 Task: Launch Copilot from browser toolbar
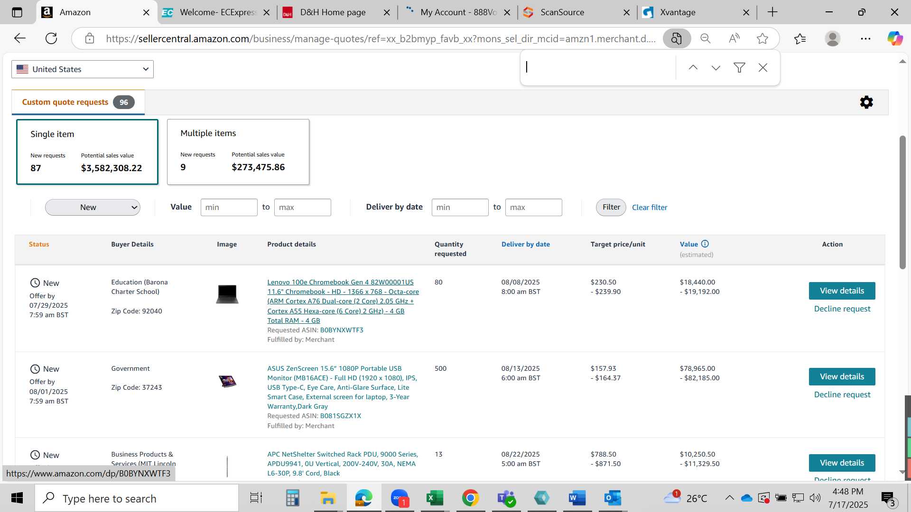pos(895,38)
